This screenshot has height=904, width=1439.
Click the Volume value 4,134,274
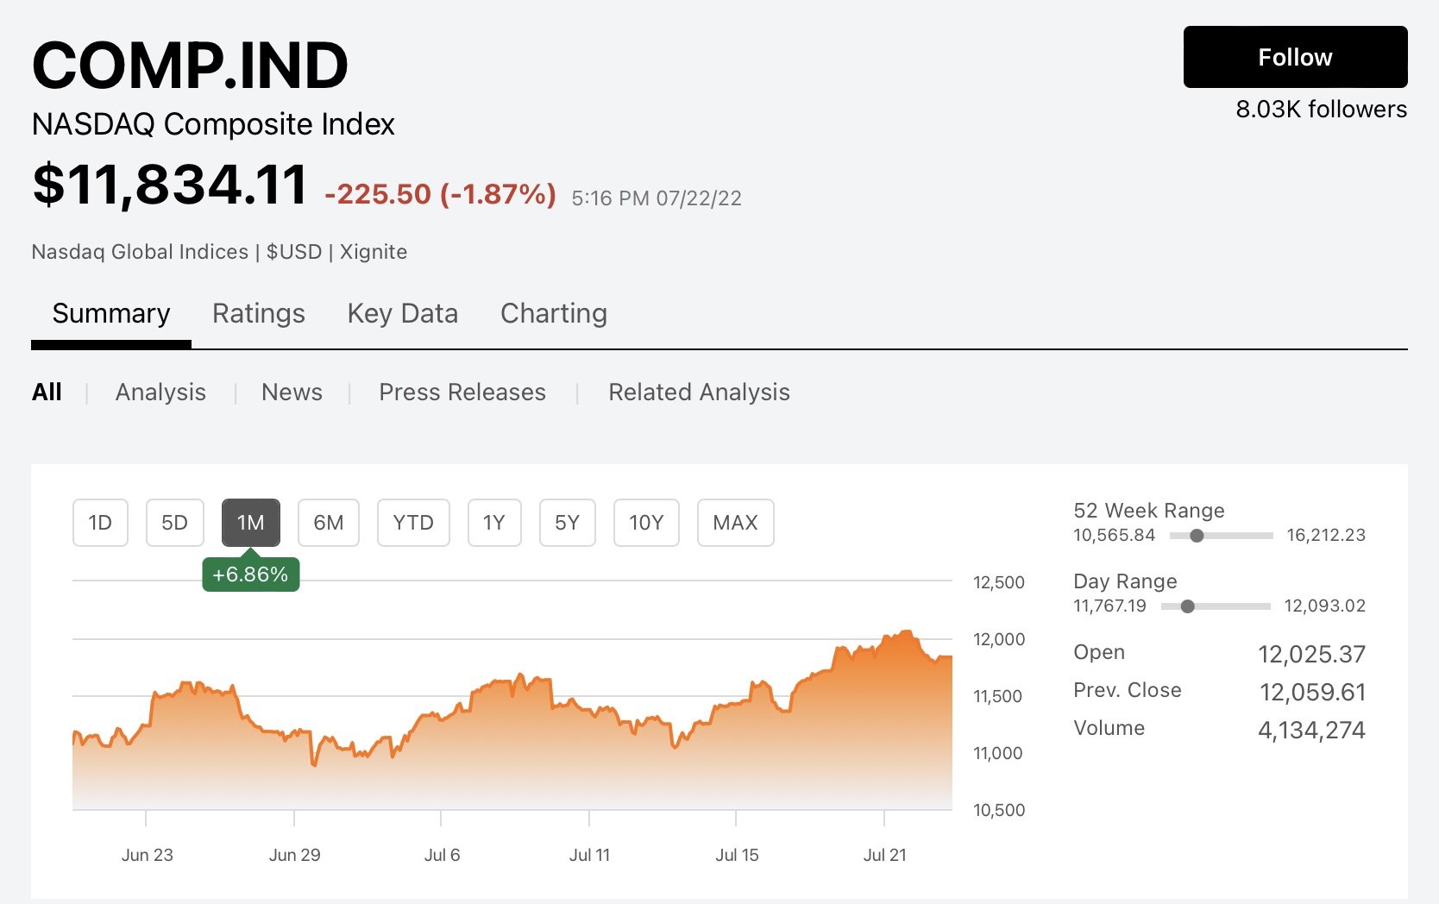[x=1311, y=731]
